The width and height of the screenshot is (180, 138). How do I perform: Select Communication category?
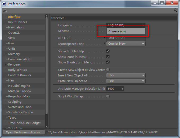(x=19, y=59)
